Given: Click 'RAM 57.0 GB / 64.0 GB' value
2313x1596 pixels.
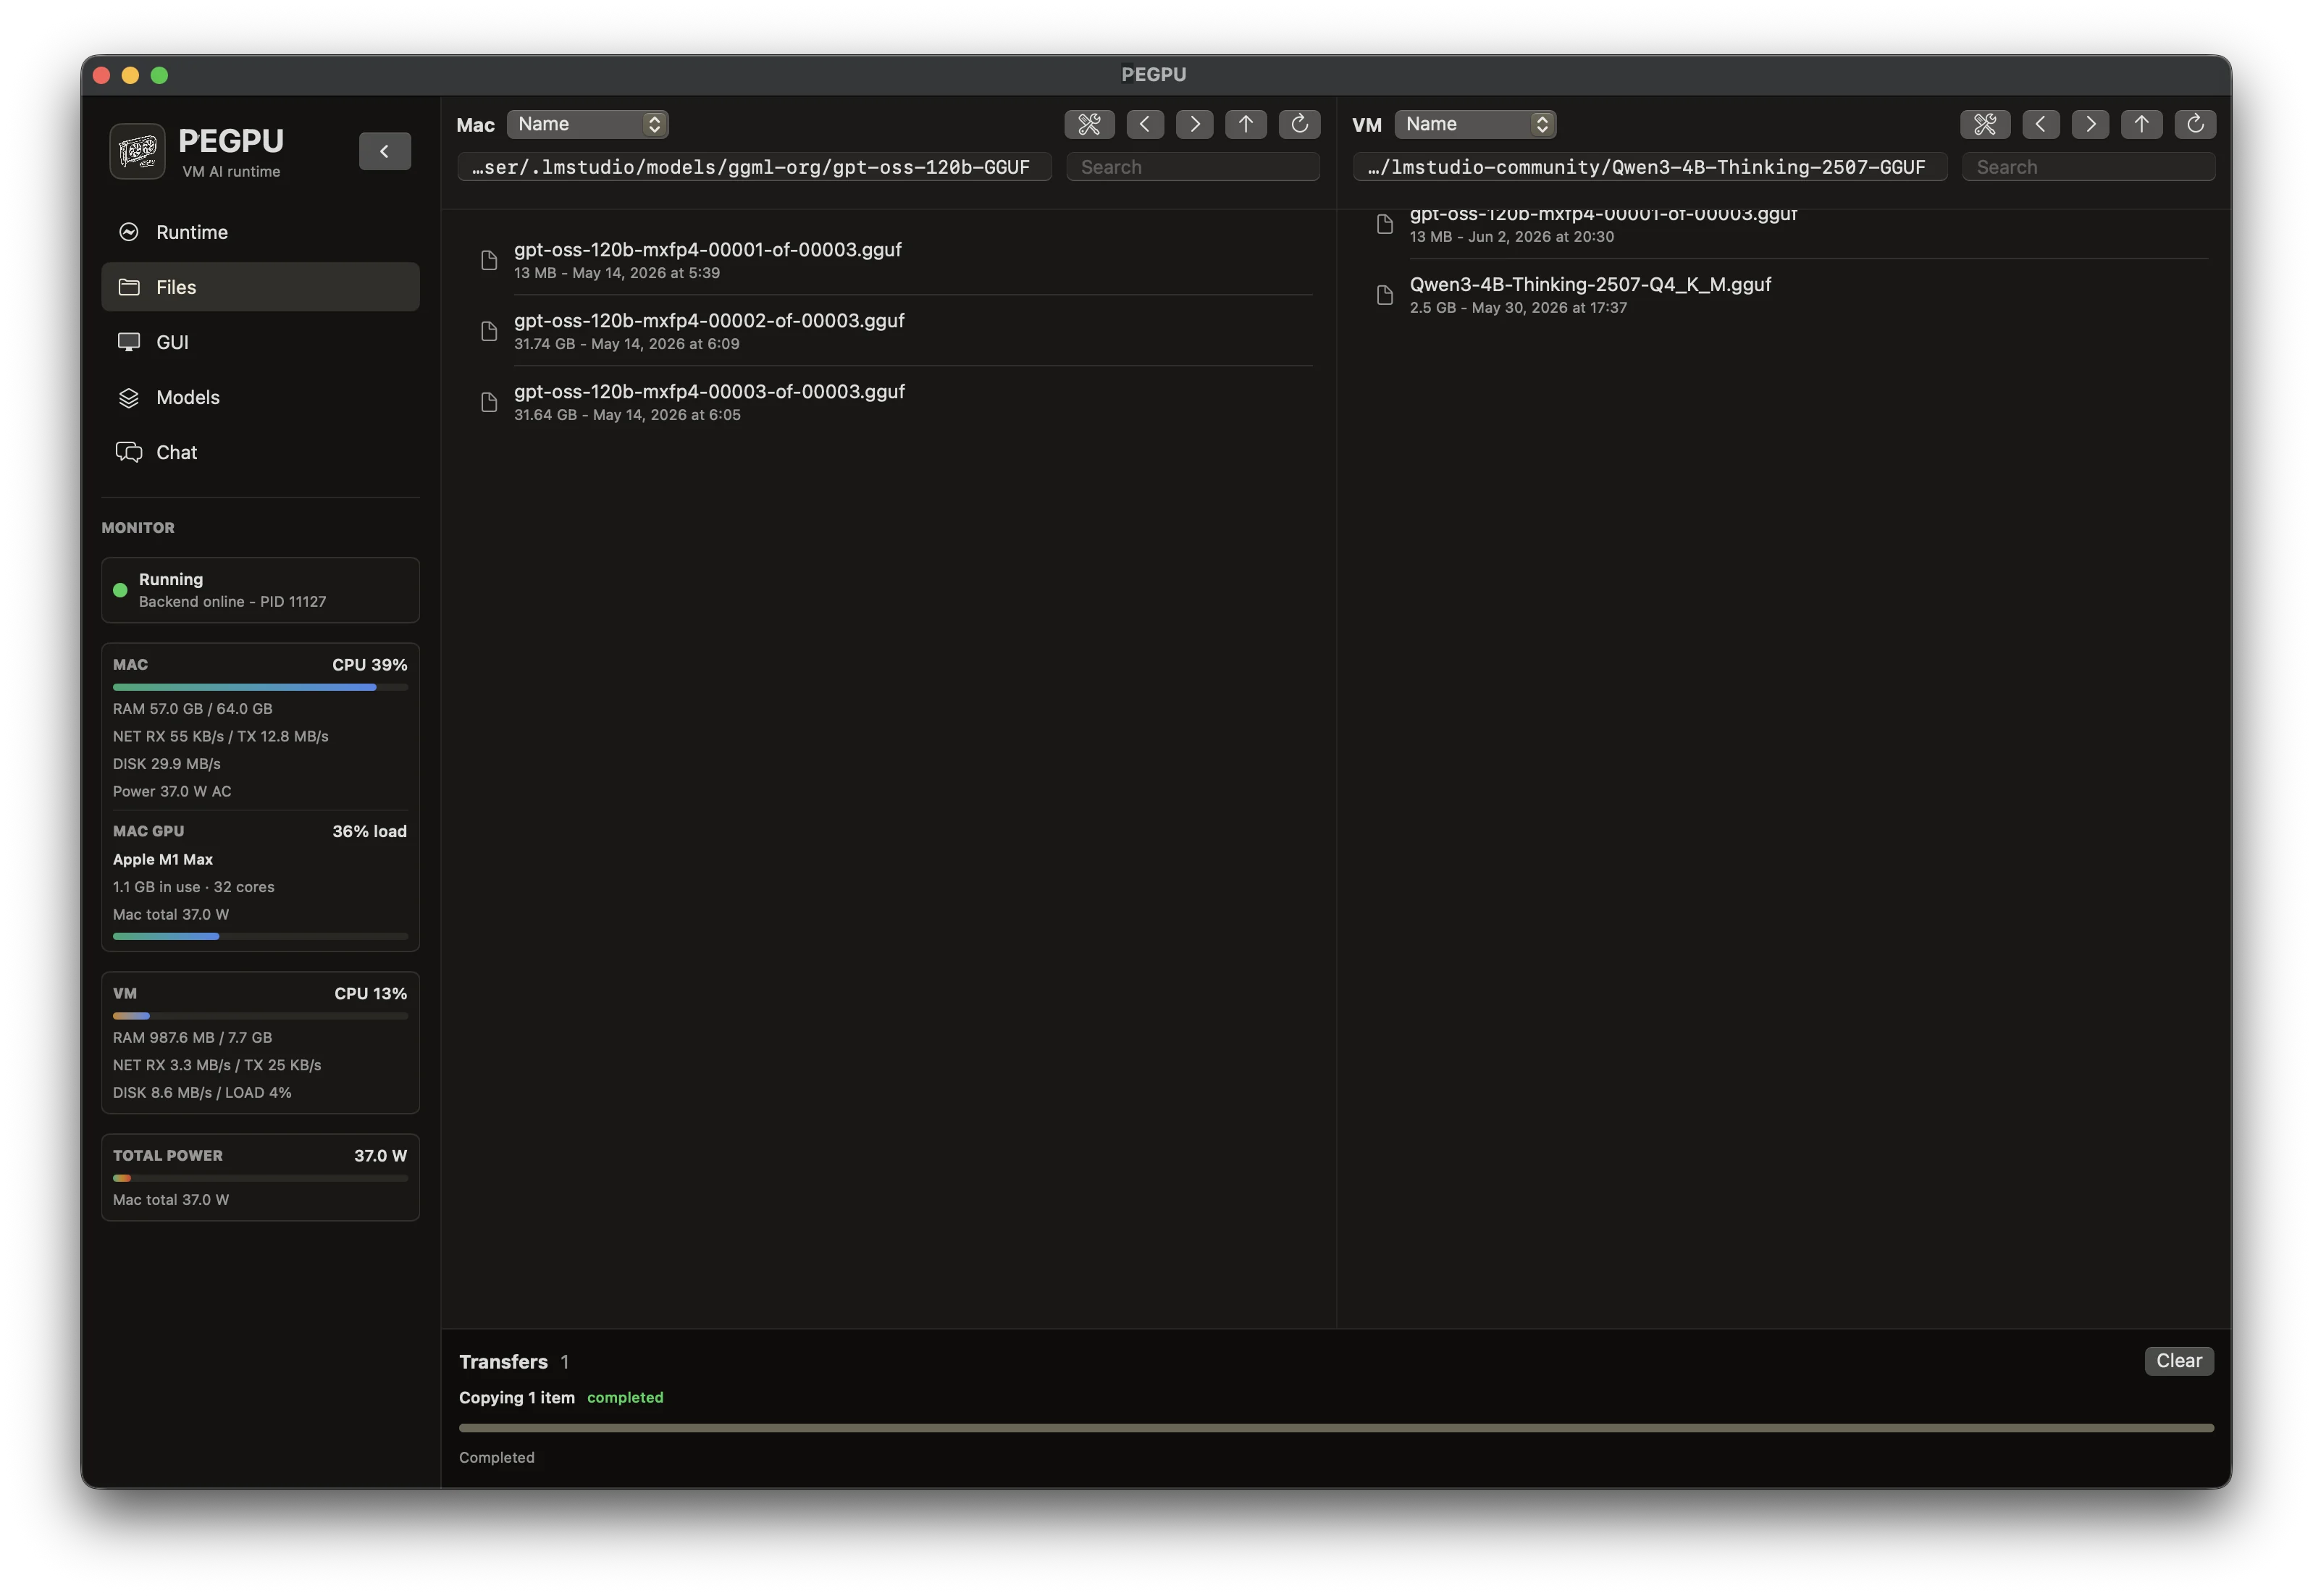Looking at the screenshot, I should pos(192,708).
